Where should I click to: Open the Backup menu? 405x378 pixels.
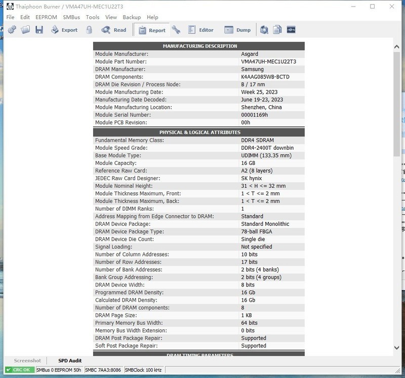click(x=132, y=17)
